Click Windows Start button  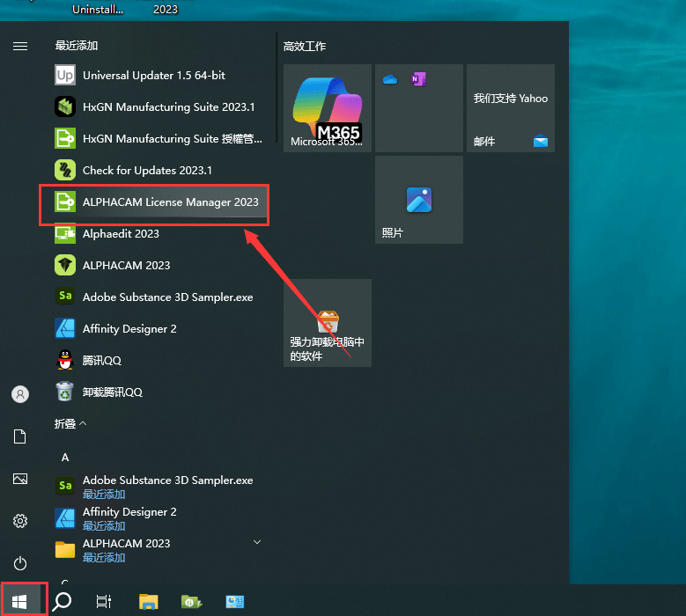tap(19, 602)
